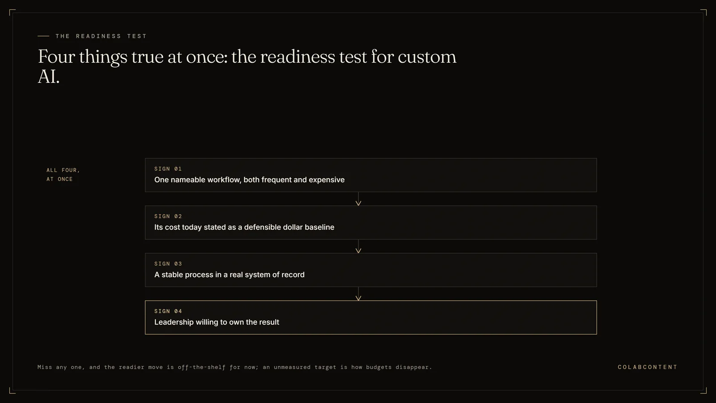The width and height of the screenshot is (716, 403).
Task: Click the THE READINESS TEST section label
Action: [101, 36]
